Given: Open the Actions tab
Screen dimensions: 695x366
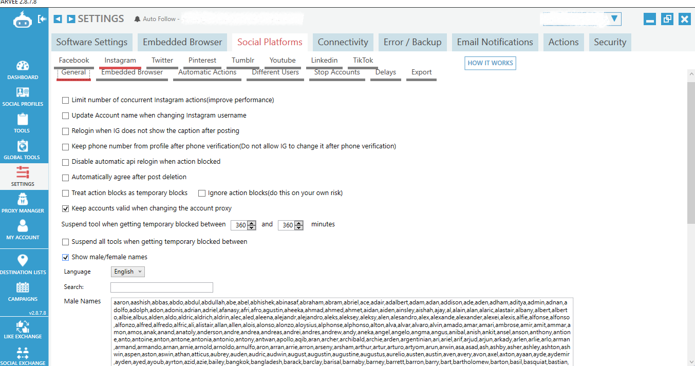Looking at the screenshot, I should pos(563,42).
